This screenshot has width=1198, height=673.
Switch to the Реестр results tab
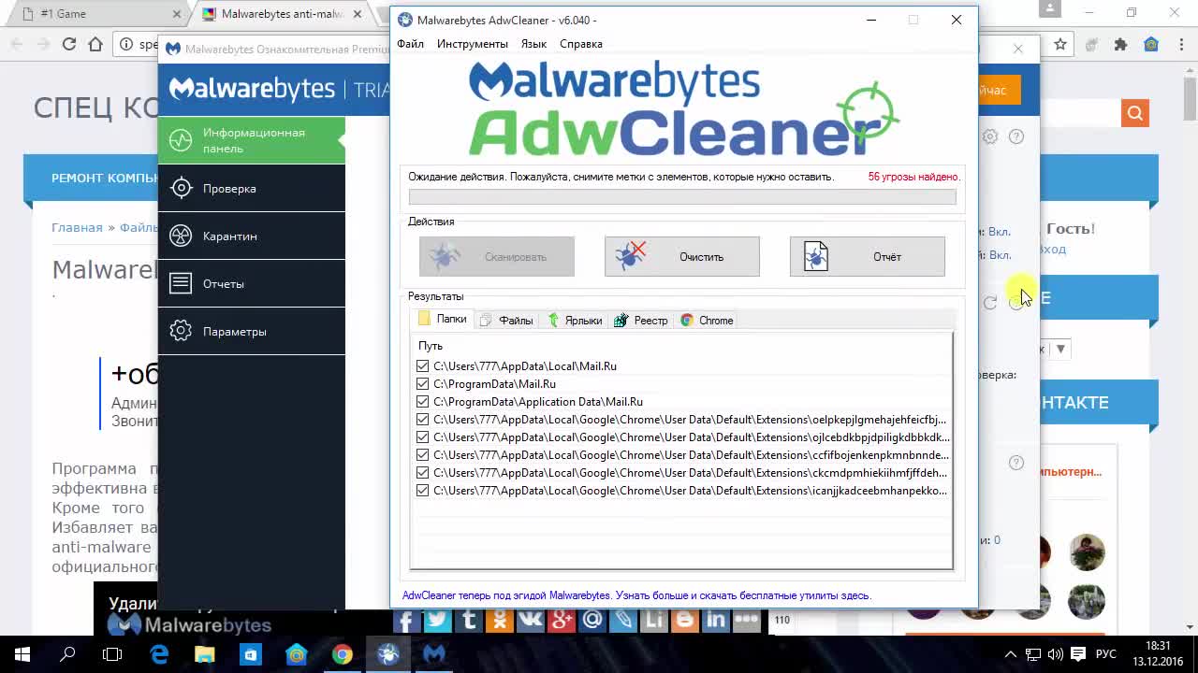(x=641, y=321)
